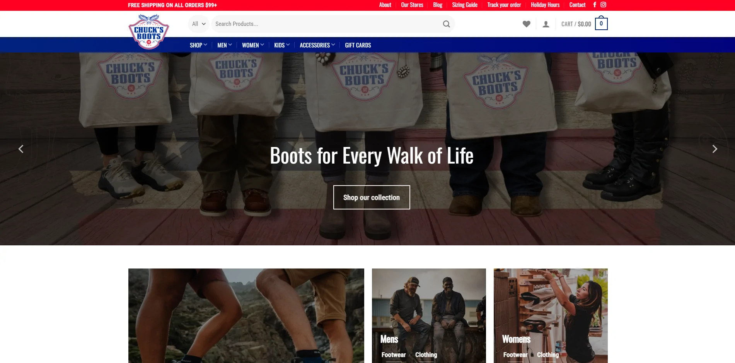Expand the SHOP navigation menu
Image resolution: width=735 pixels, height=363 pixels.
[198, 45]
